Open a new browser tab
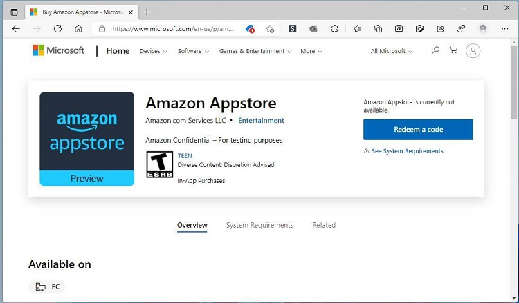The height and width of the screenshot is (303, 519). point(147,12)
